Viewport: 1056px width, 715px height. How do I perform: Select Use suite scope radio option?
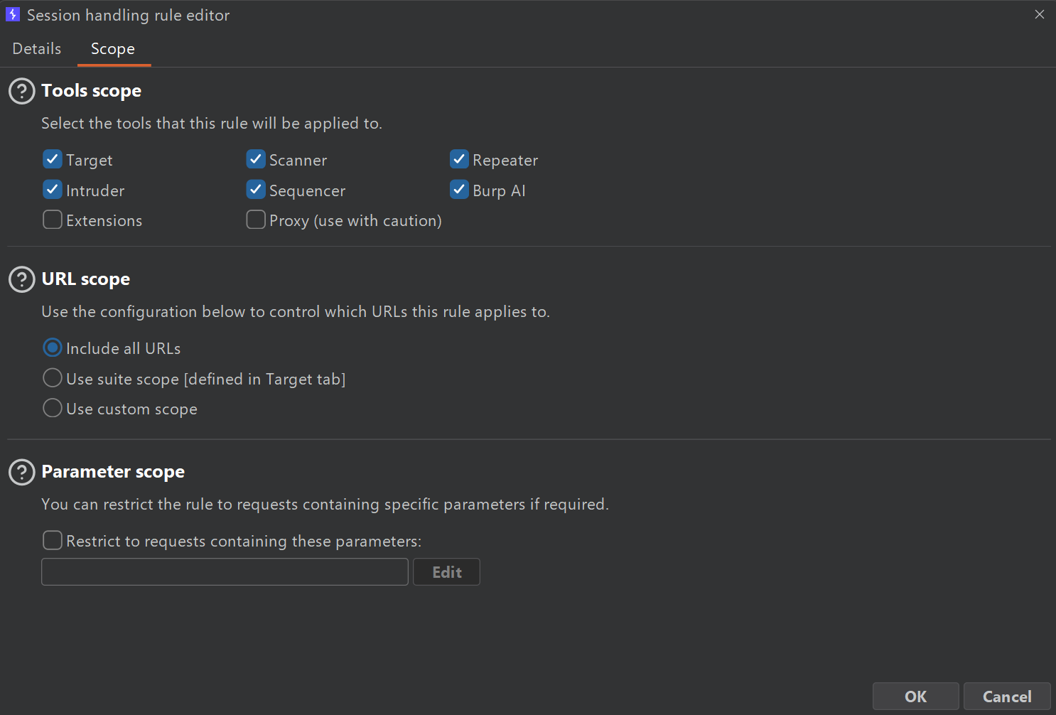point(53,378)
